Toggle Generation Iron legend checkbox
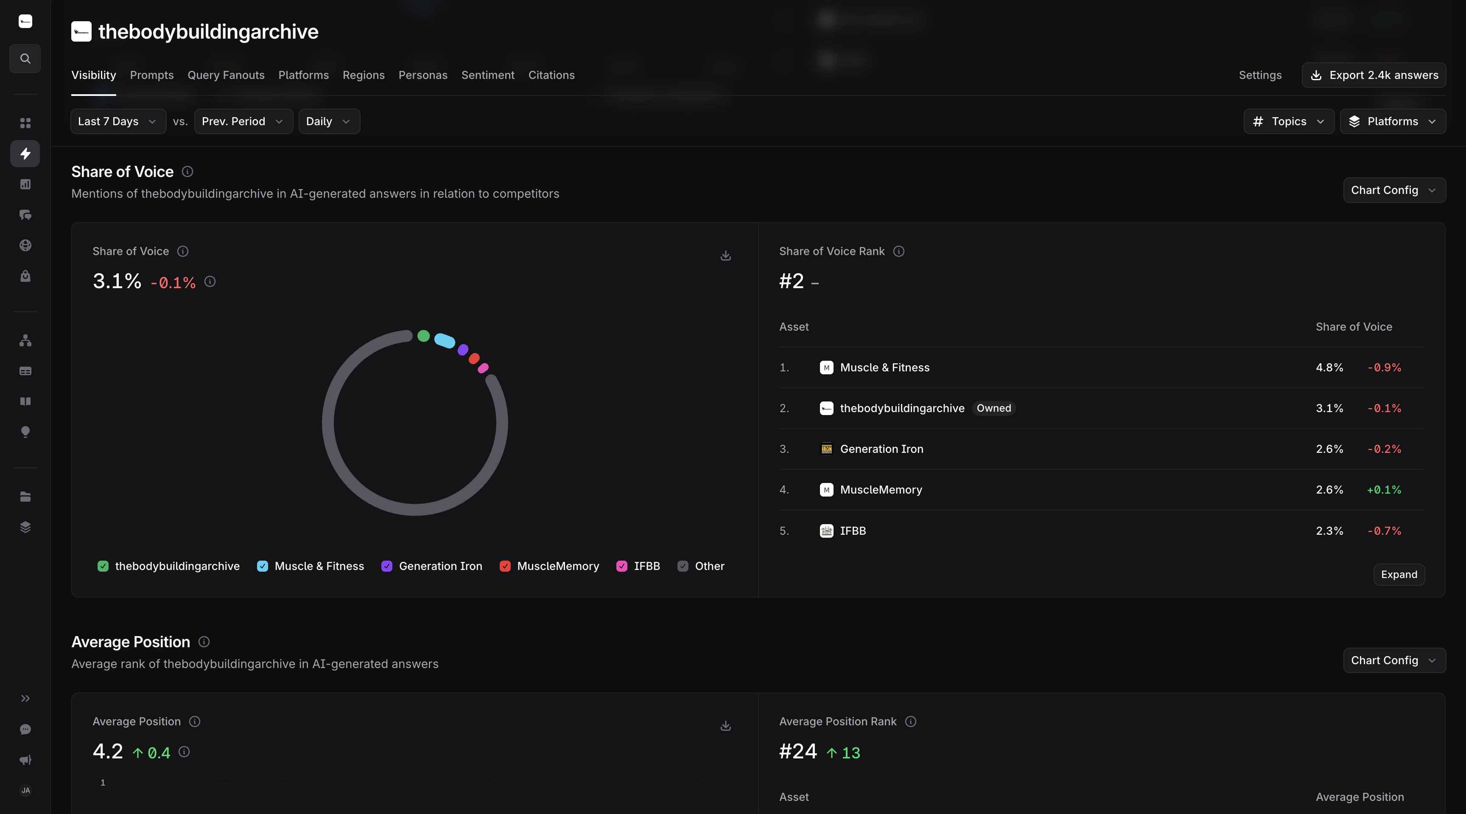This screenshot has height=814, width=1466. 387,567
